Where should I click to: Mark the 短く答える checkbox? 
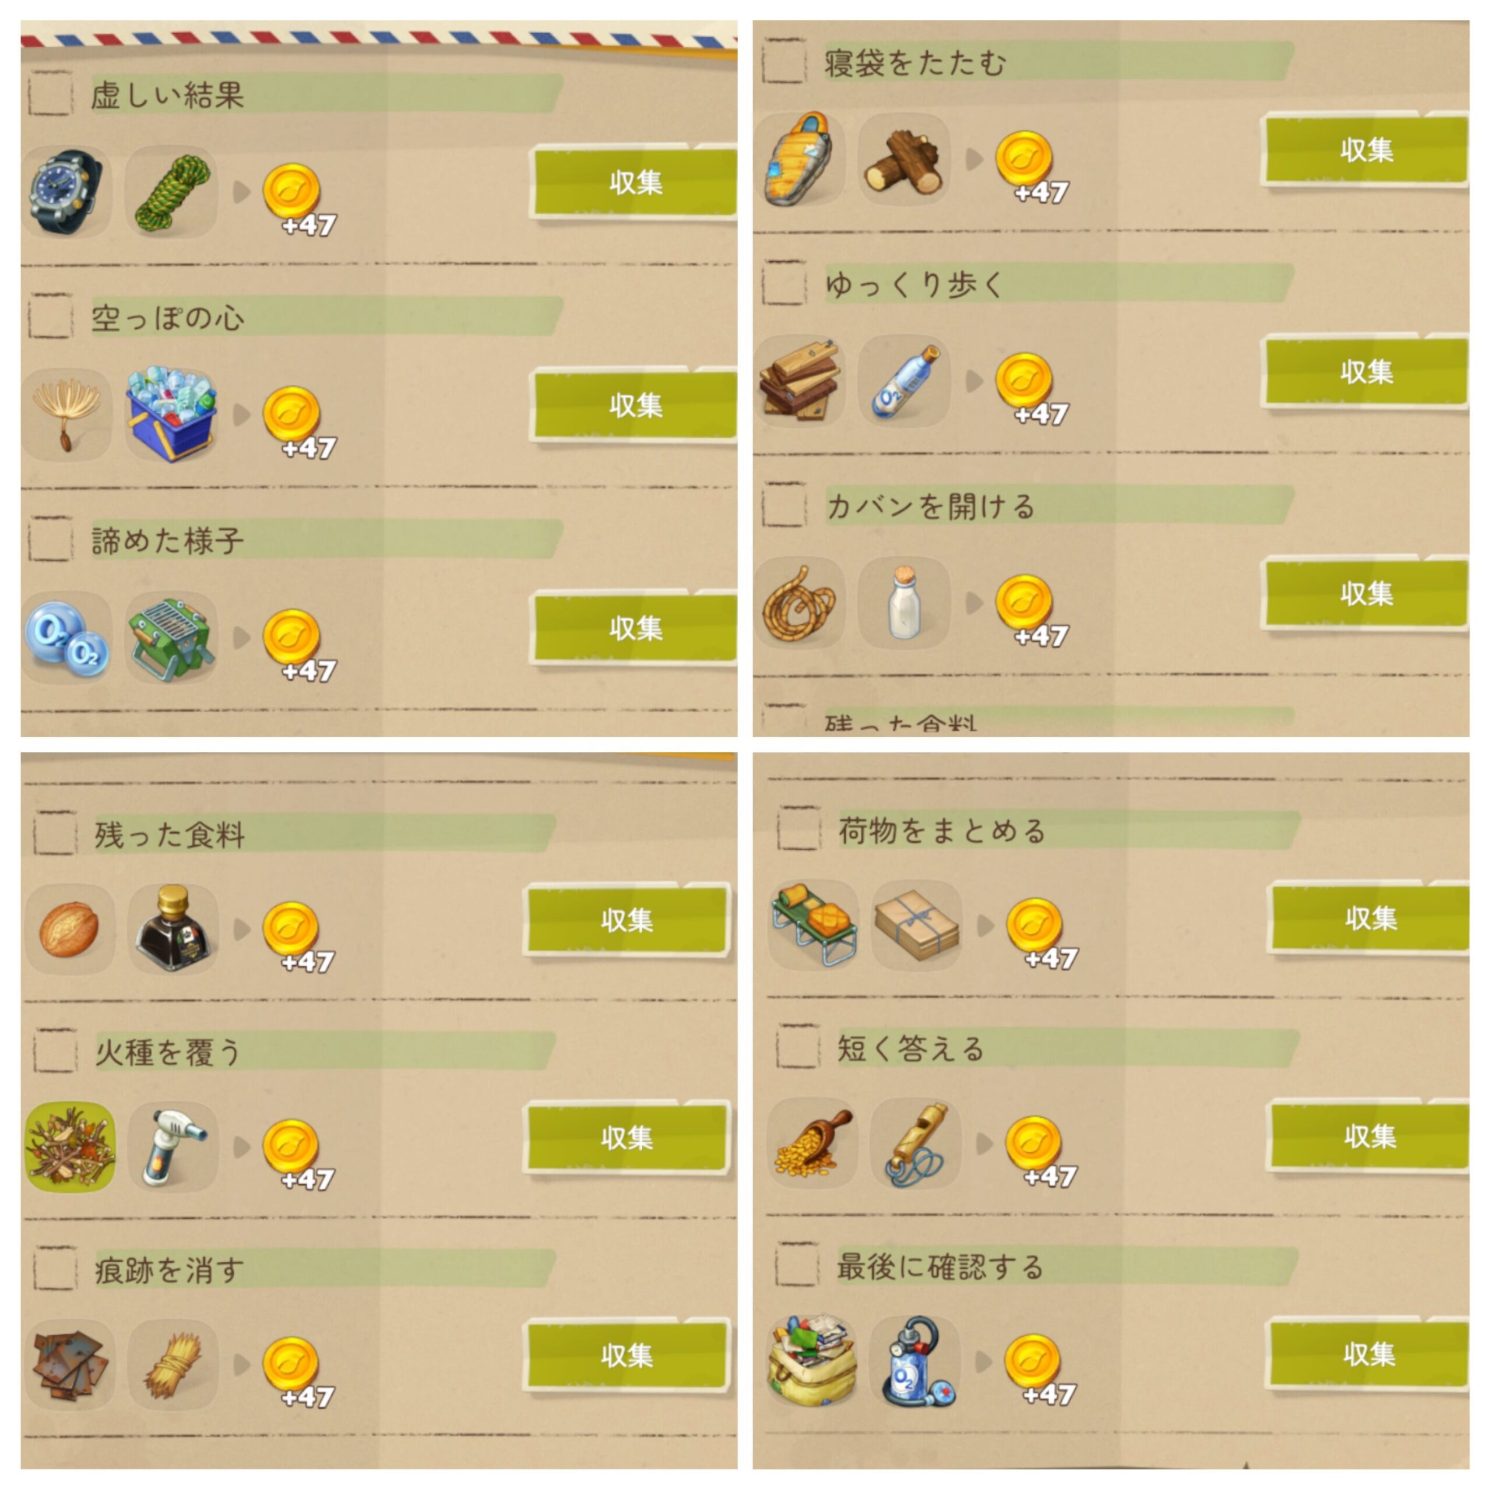[798, 1047]
